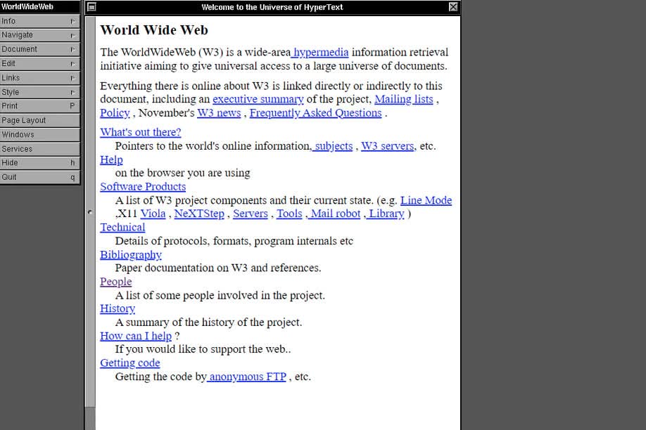The width and height of the screenshot is (646, 430).
Task: Click the window menu icon in title bar
Action: pos(91,7)
